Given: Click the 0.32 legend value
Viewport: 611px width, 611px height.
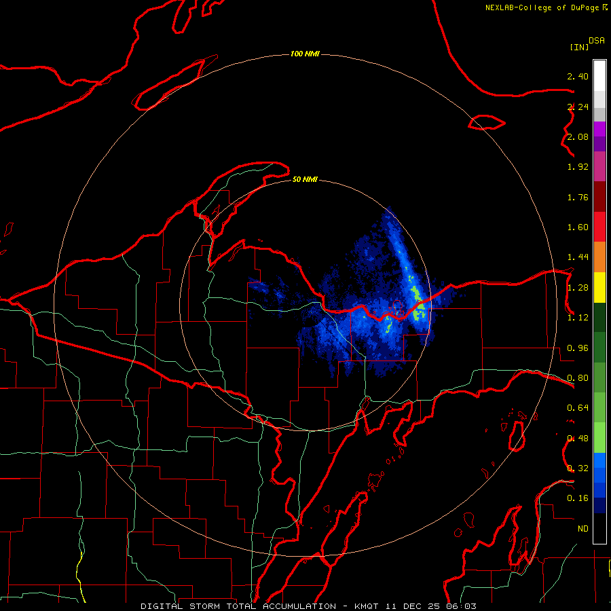Looking at the screenshot, I should click(578, 468).
